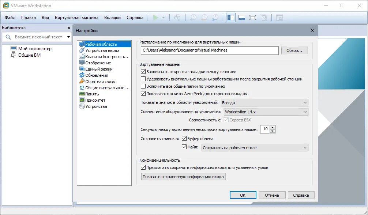Select the Приоритет graph icon
Screen dimensions: 368x215
pyautogui.click(x=82, y=100)
